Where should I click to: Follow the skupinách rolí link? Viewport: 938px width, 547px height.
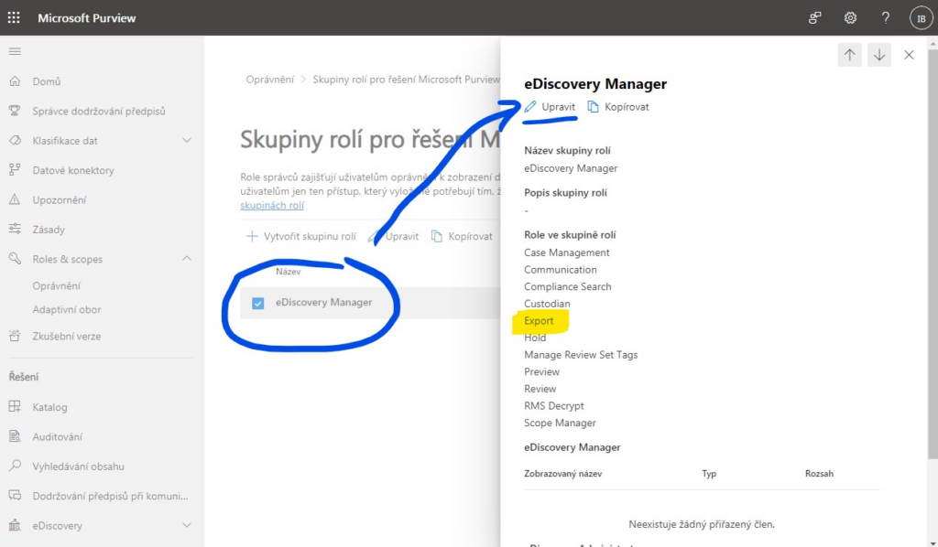272,206
